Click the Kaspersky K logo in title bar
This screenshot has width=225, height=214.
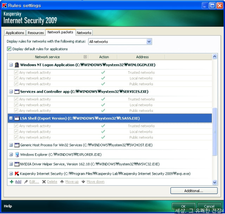(5, 6)
